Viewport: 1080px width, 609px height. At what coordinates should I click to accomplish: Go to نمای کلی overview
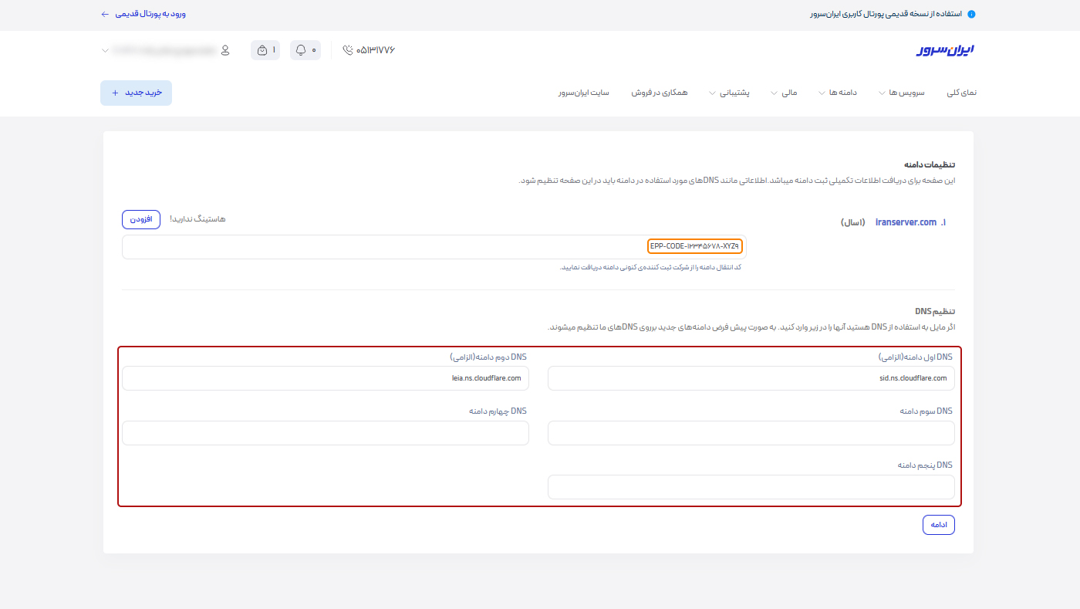[x=961, y=93]
